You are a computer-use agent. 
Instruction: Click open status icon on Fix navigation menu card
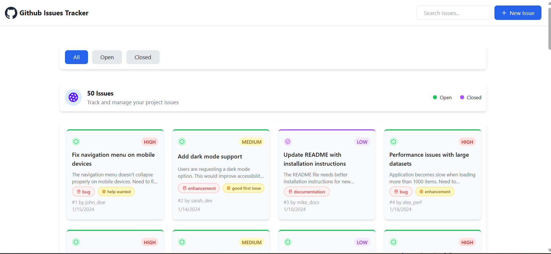(x=76, y=142)
